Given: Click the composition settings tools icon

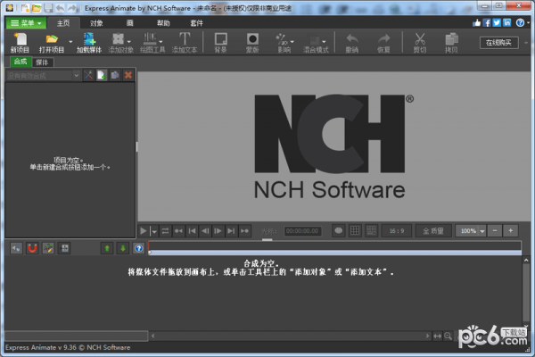Looking at the screenshot, I should (88, 75).
